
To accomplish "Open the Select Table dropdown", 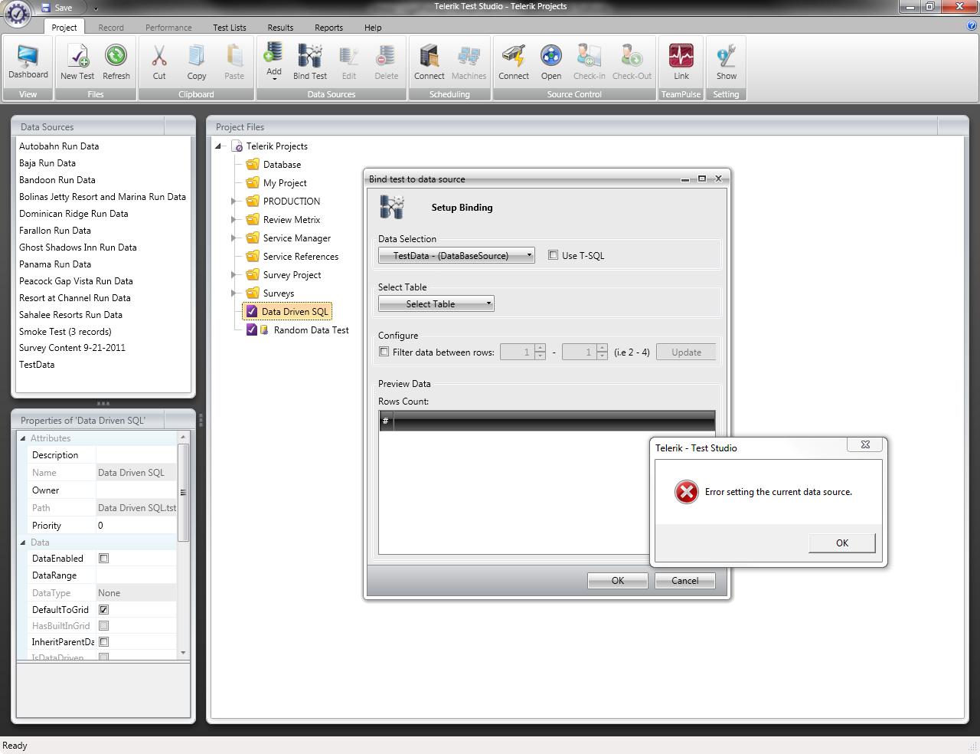I will coord(436,303).
